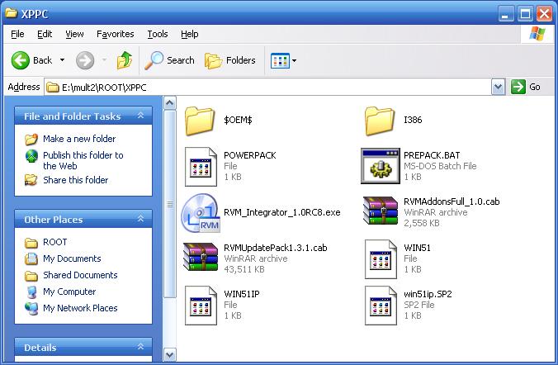Click the $OEM$ folder name

(x=238, y=120)
